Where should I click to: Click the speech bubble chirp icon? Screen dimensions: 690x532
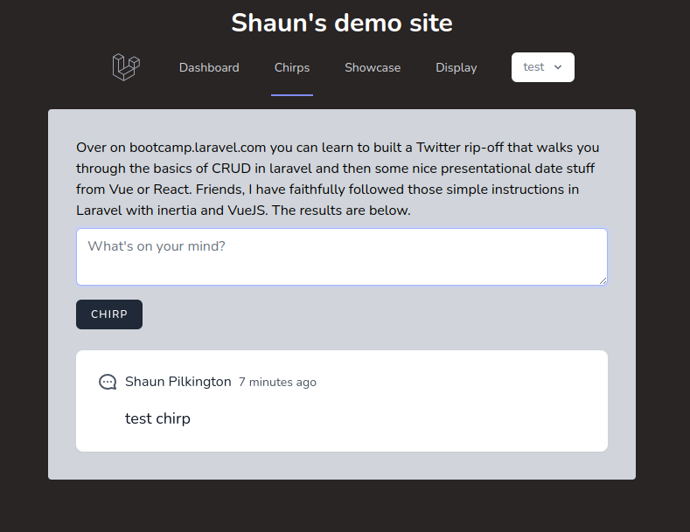tap(108, 382)
